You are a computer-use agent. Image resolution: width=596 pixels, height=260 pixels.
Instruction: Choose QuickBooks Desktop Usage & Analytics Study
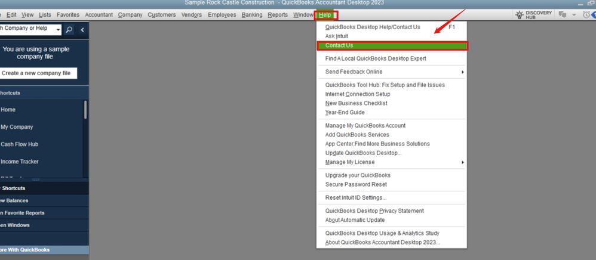[x=392, y=233]
